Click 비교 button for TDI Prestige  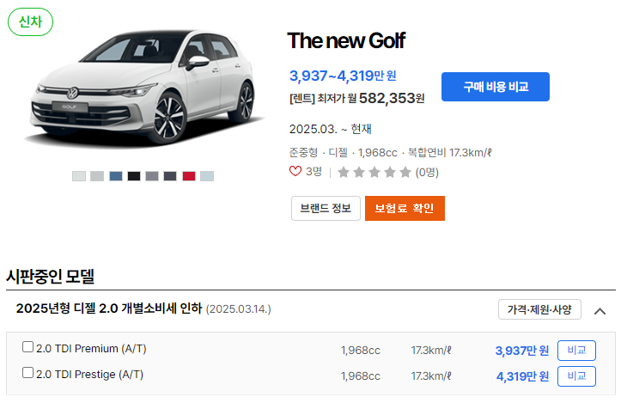576,376
